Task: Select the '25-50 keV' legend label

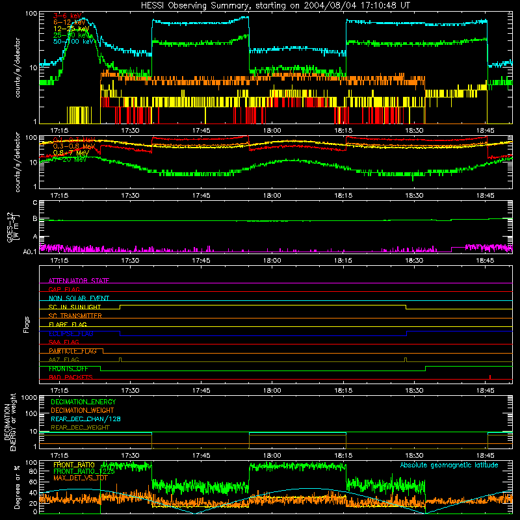Action: click(71, 35)
